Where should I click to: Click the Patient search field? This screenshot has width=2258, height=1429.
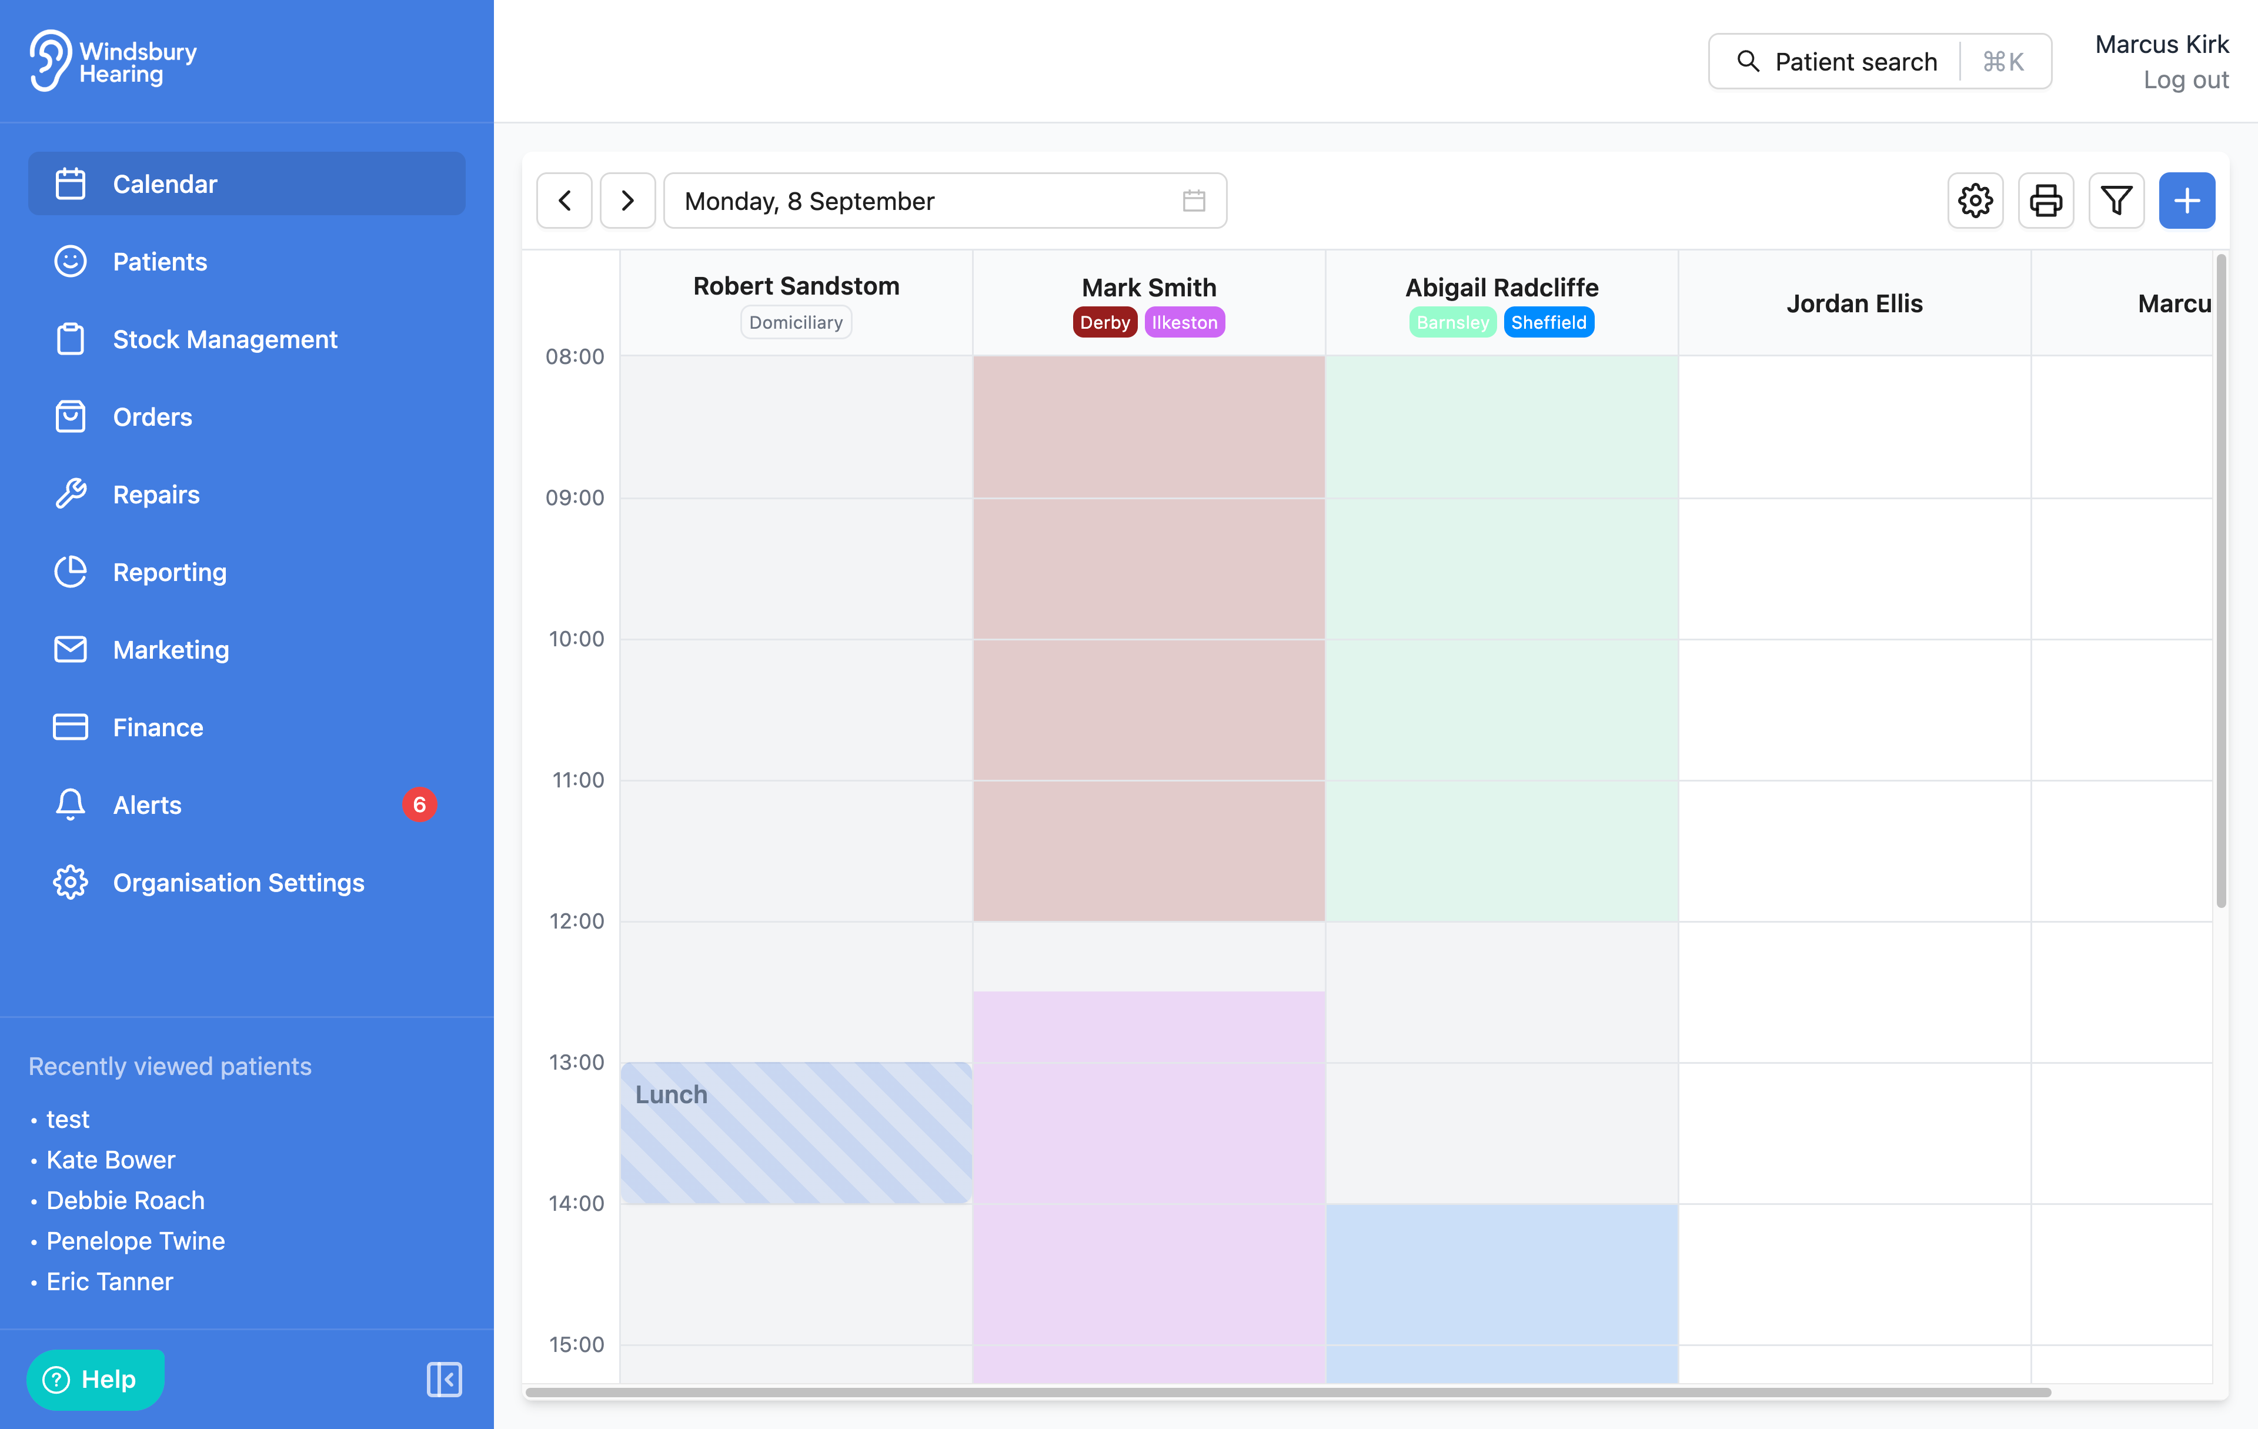click(x=1854, y=62)
